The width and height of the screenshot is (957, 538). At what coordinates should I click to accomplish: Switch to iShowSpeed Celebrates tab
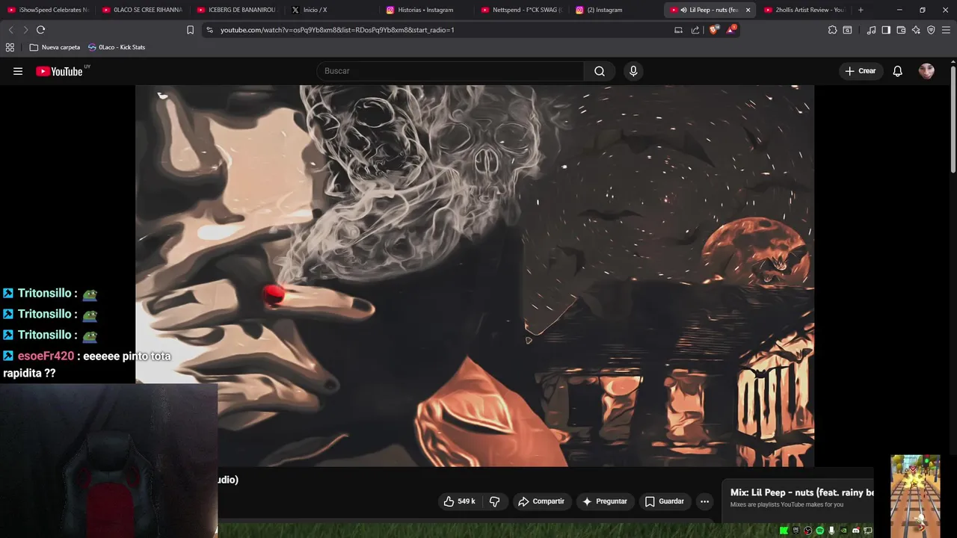pyautogui.click(x=48, y=10)
